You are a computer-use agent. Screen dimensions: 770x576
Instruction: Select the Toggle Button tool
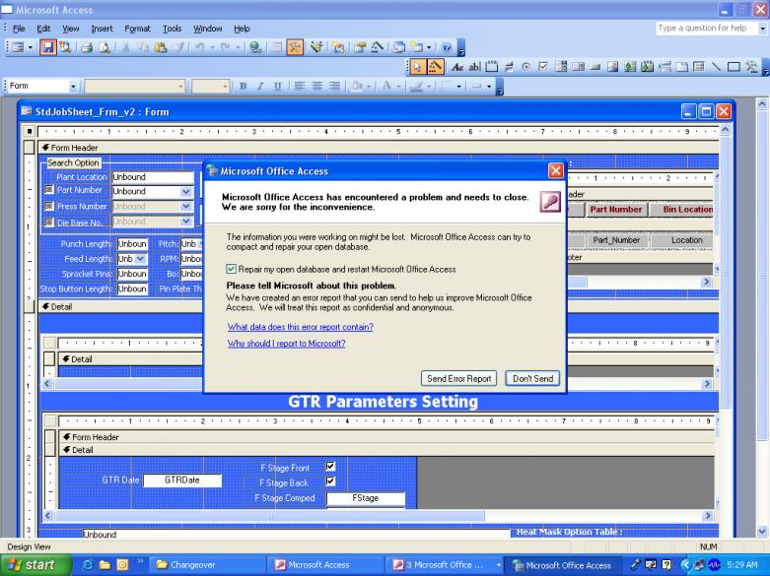[509, 67]
